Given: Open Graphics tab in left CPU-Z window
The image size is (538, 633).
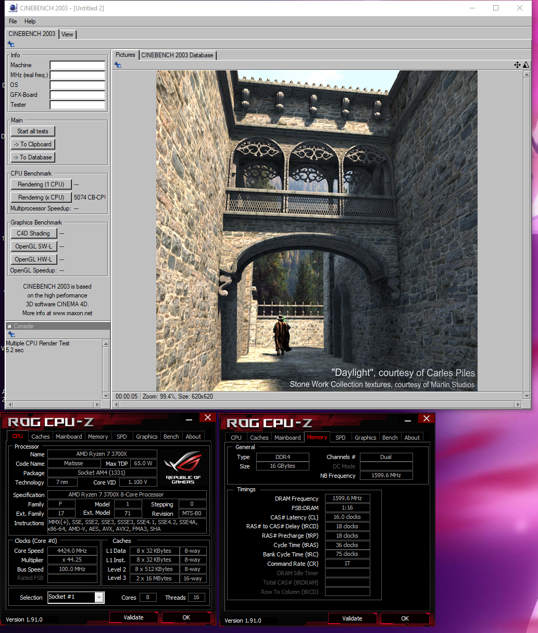Looking at the screenshot, I should [147, 437].
